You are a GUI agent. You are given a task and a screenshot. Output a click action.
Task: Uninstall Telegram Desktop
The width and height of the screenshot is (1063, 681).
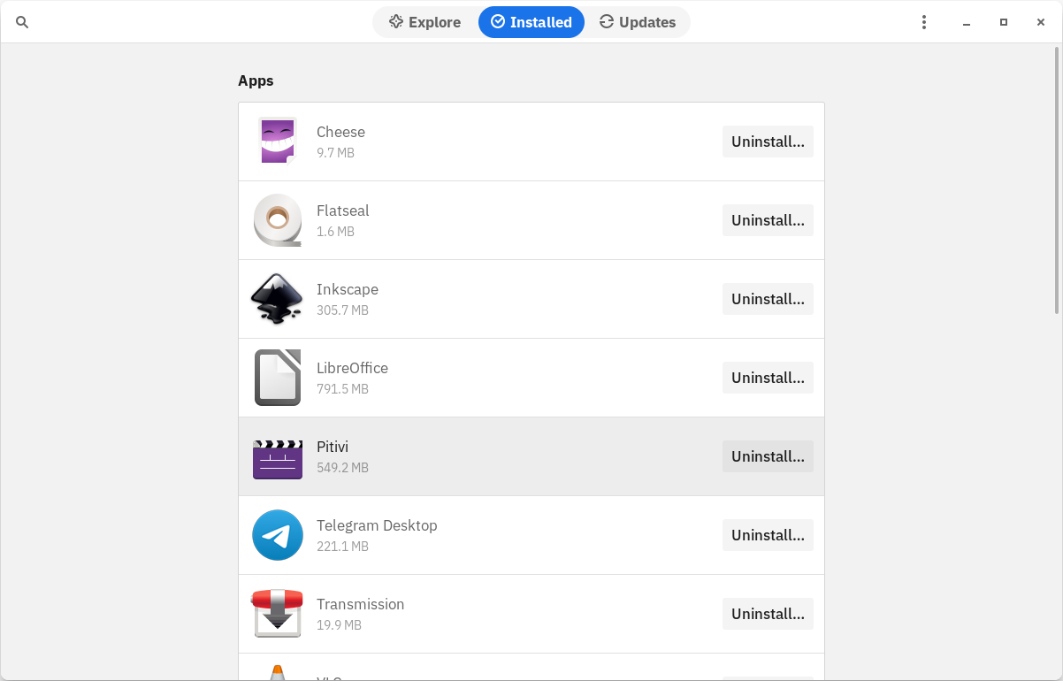768,535
